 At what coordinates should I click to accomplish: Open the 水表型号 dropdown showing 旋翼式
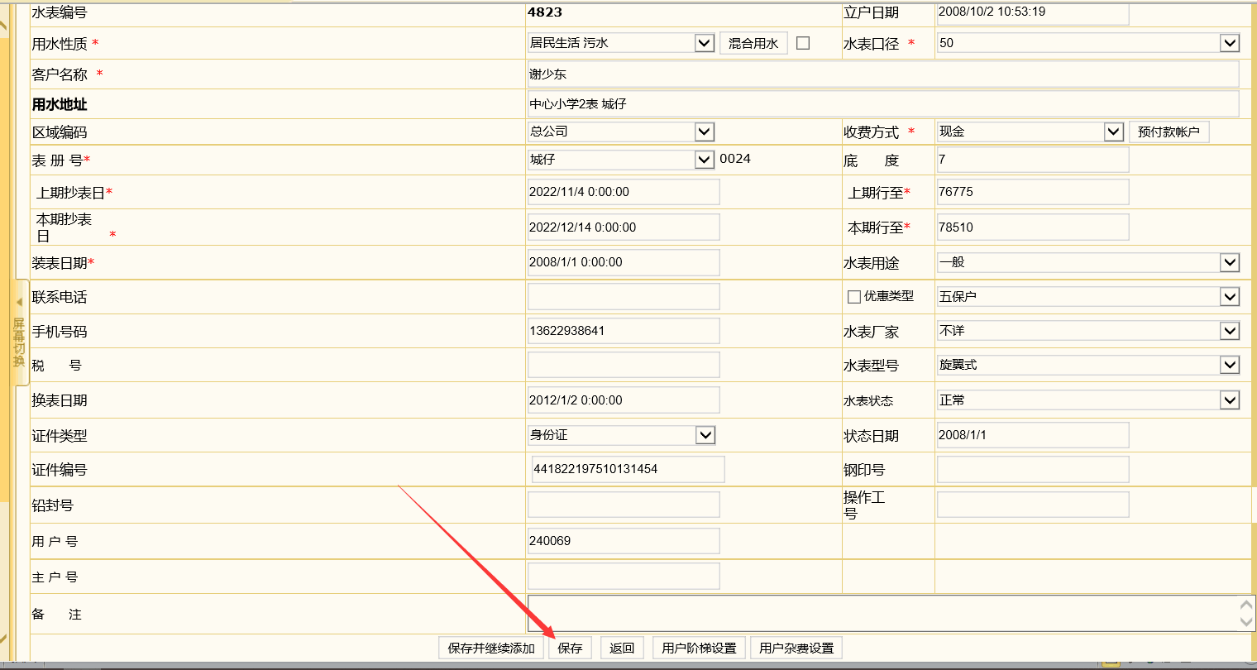pos(1230,365)
